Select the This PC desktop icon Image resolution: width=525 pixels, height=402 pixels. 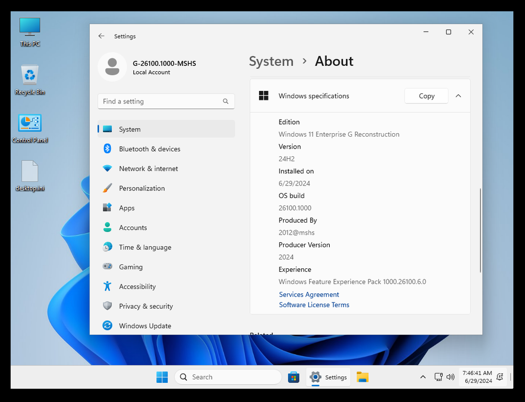click(x=30, y=32)
